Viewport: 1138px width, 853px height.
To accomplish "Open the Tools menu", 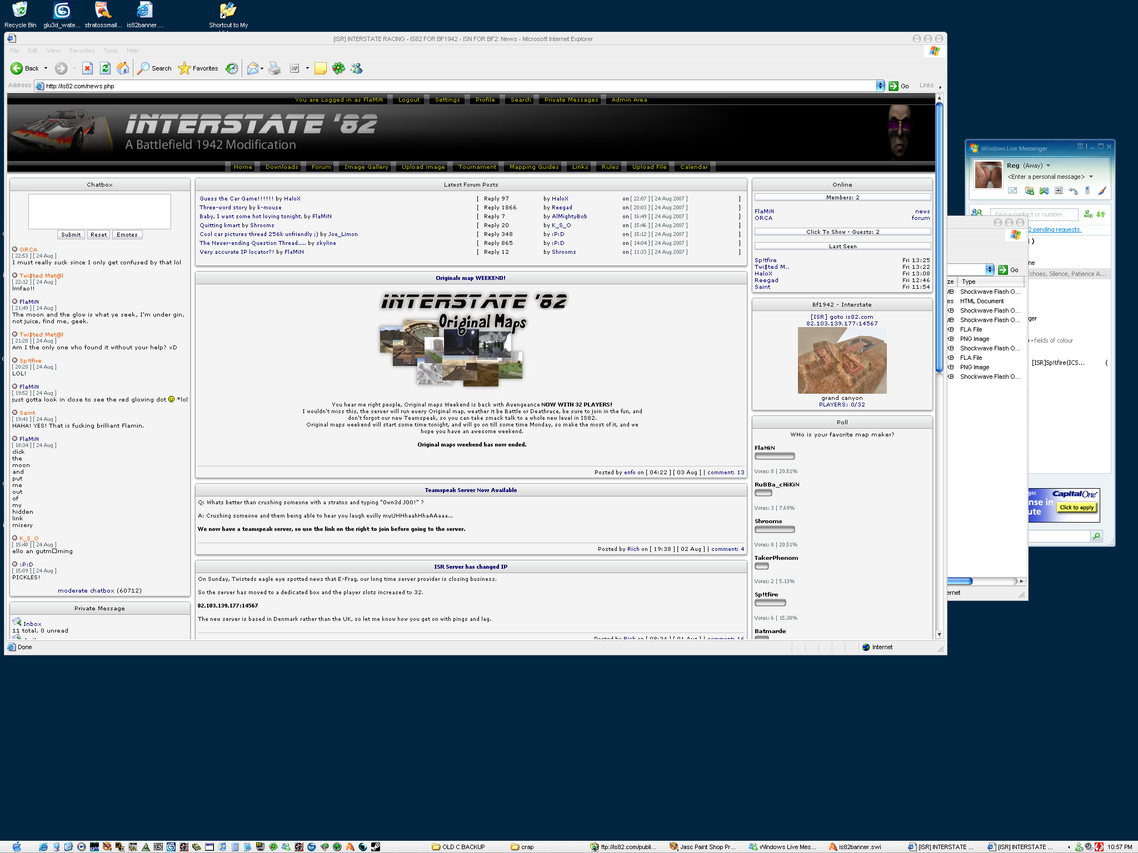I will tap(111, 51).
